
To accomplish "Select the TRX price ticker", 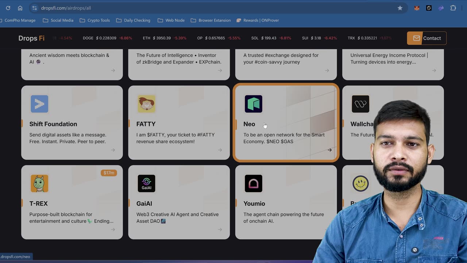I will tap(370, 38).
